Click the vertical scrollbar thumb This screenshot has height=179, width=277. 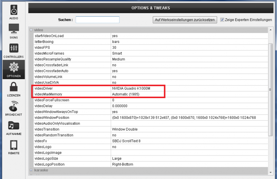[x=270, y=89]
